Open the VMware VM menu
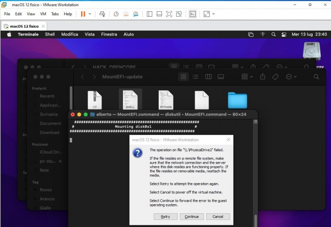This screenshot has height=227, width=331. tap(43, 14)
